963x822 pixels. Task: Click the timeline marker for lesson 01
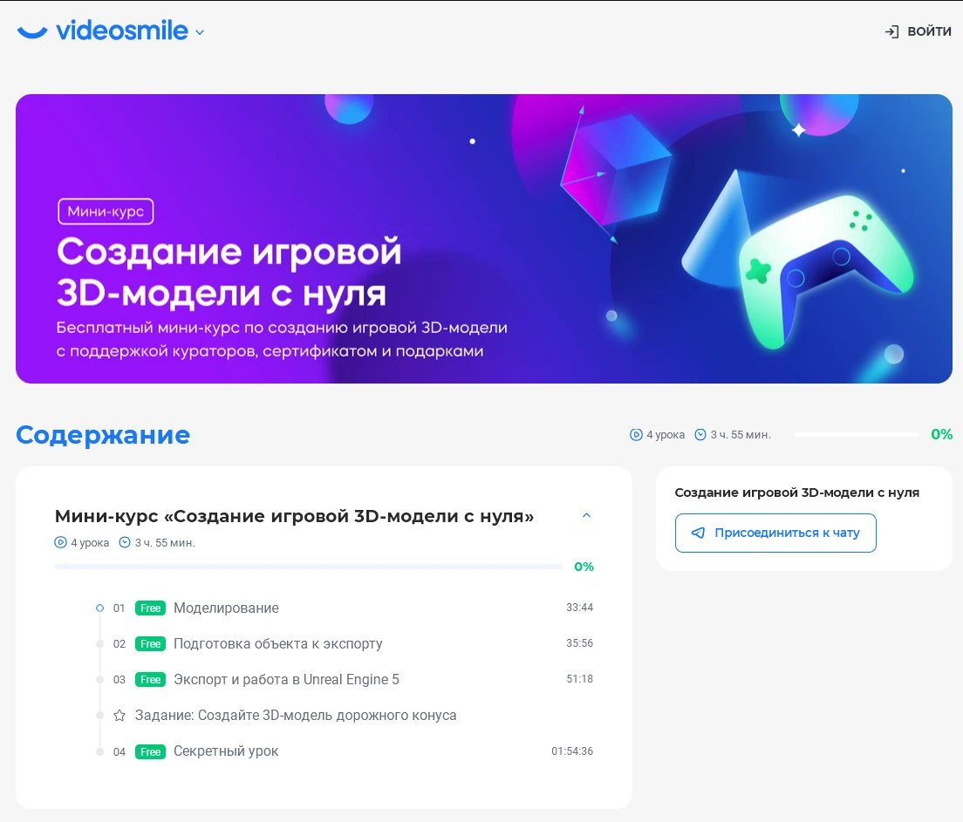99,608
